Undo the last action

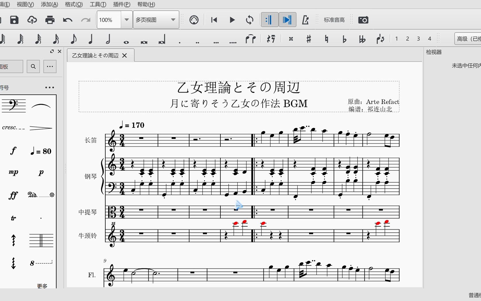(67, 20)
